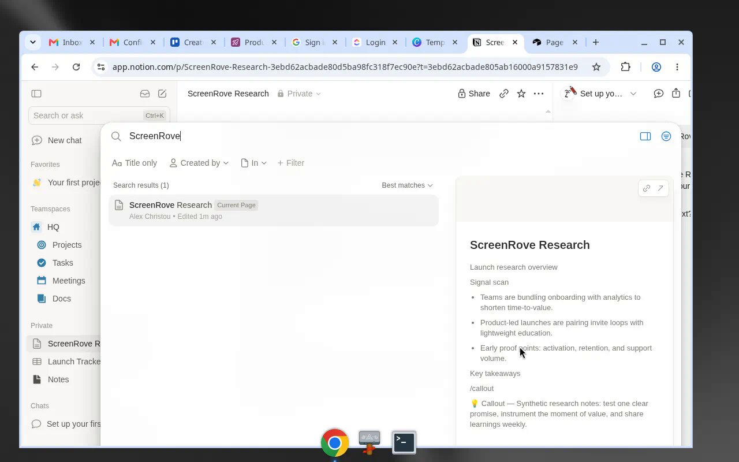739x462 pixels.
Task: Reload the current page
Action: (76, 67)
